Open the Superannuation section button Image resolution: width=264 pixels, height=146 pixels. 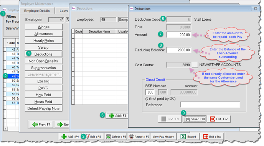click(x=43, y=68)
